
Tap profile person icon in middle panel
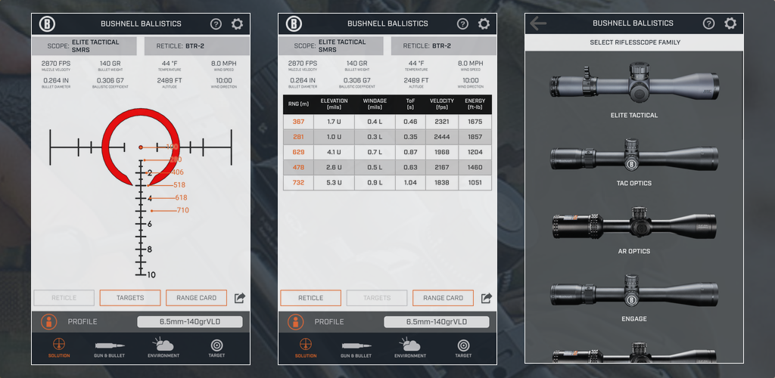[295, 322]
